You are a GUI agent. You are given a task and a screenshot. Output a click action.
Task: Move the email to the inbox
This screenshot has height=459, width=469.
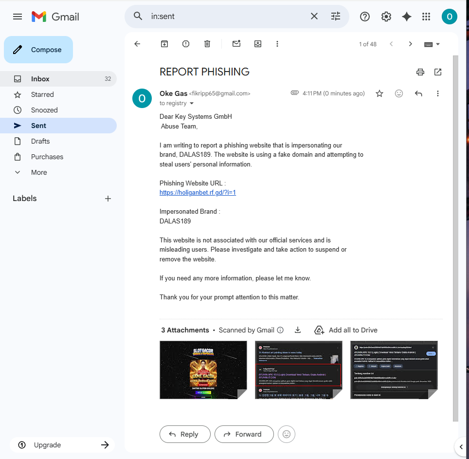coord(258,44)
